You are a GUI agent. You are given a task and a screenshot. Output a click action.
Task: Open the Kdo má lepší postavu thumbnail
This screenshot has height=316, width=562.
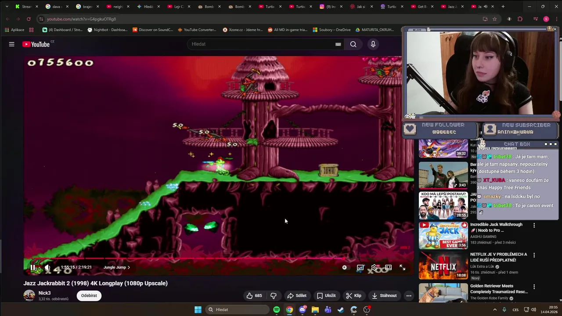click(443, 205)
